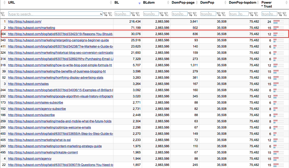This screenshot has height=168, width=289.
Task: Focus the BL 'to' filter field
Action: tap(126, 14)
